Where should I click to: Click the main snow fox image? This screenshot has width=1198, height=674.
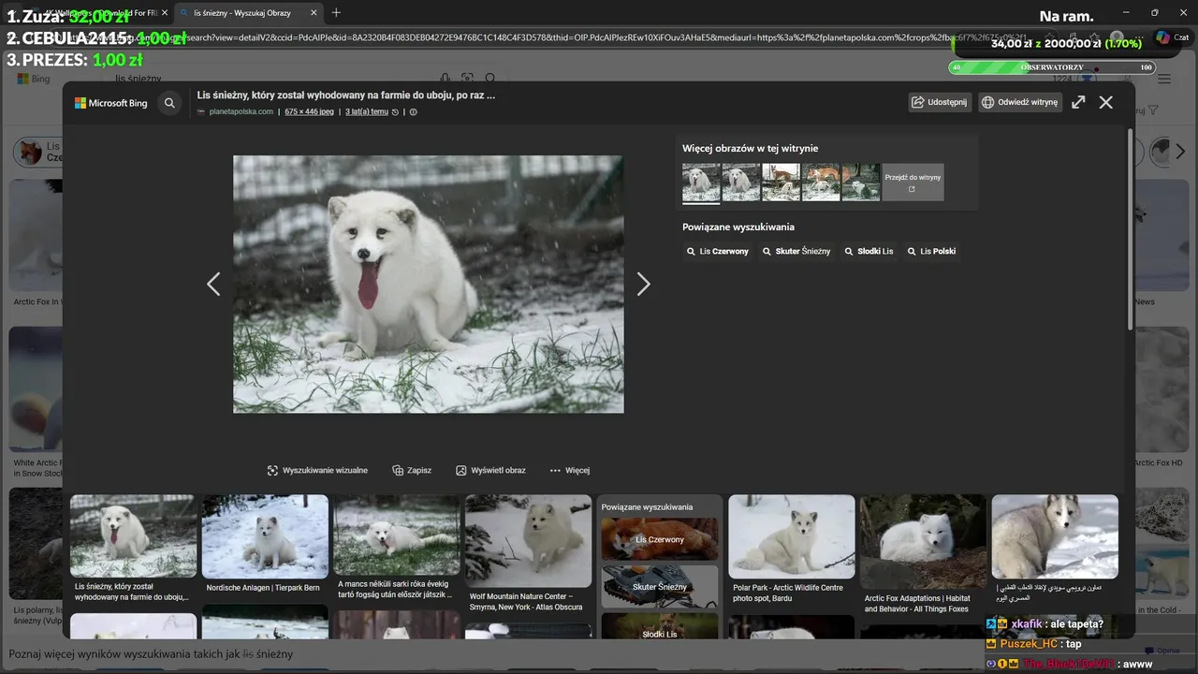pos(428,284)
